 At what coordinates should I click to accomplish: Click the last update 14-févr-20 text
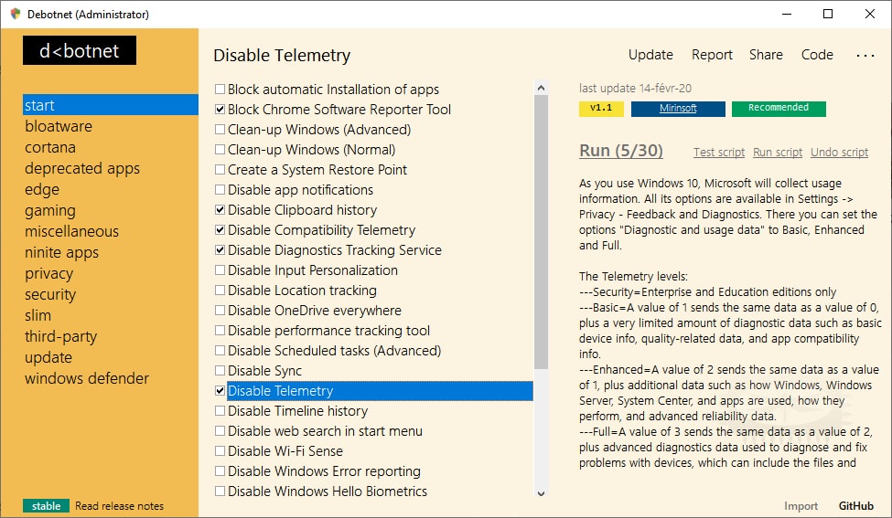coord(635,88)
